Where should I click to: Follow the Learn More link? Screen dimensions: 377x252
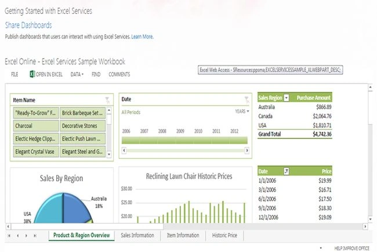click(x=142, y=37)
